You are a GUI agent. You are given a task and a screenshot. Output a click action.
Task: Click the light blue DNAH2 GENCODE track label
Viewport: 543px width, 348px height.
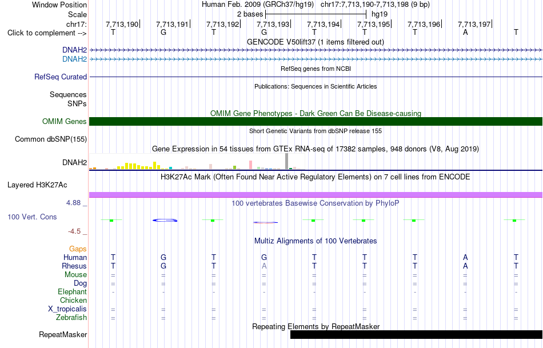point(74,59)
